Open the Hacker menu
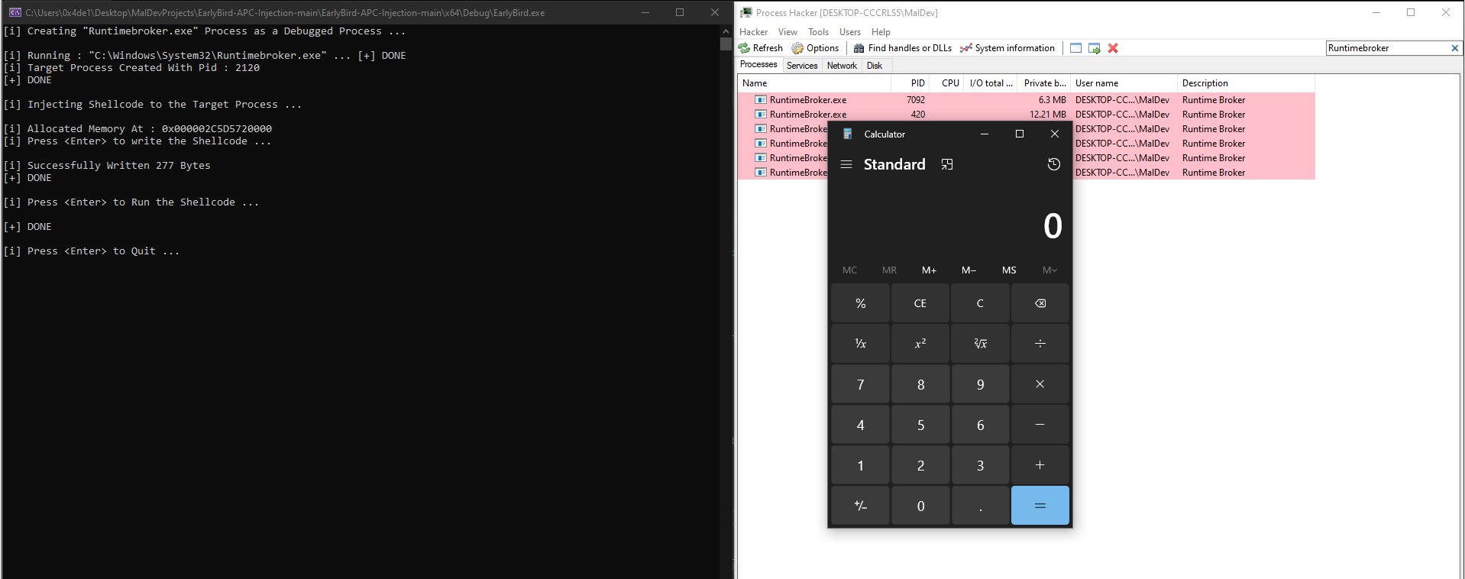This screenshot has height=579, width=1465. (x=753, y=32)
